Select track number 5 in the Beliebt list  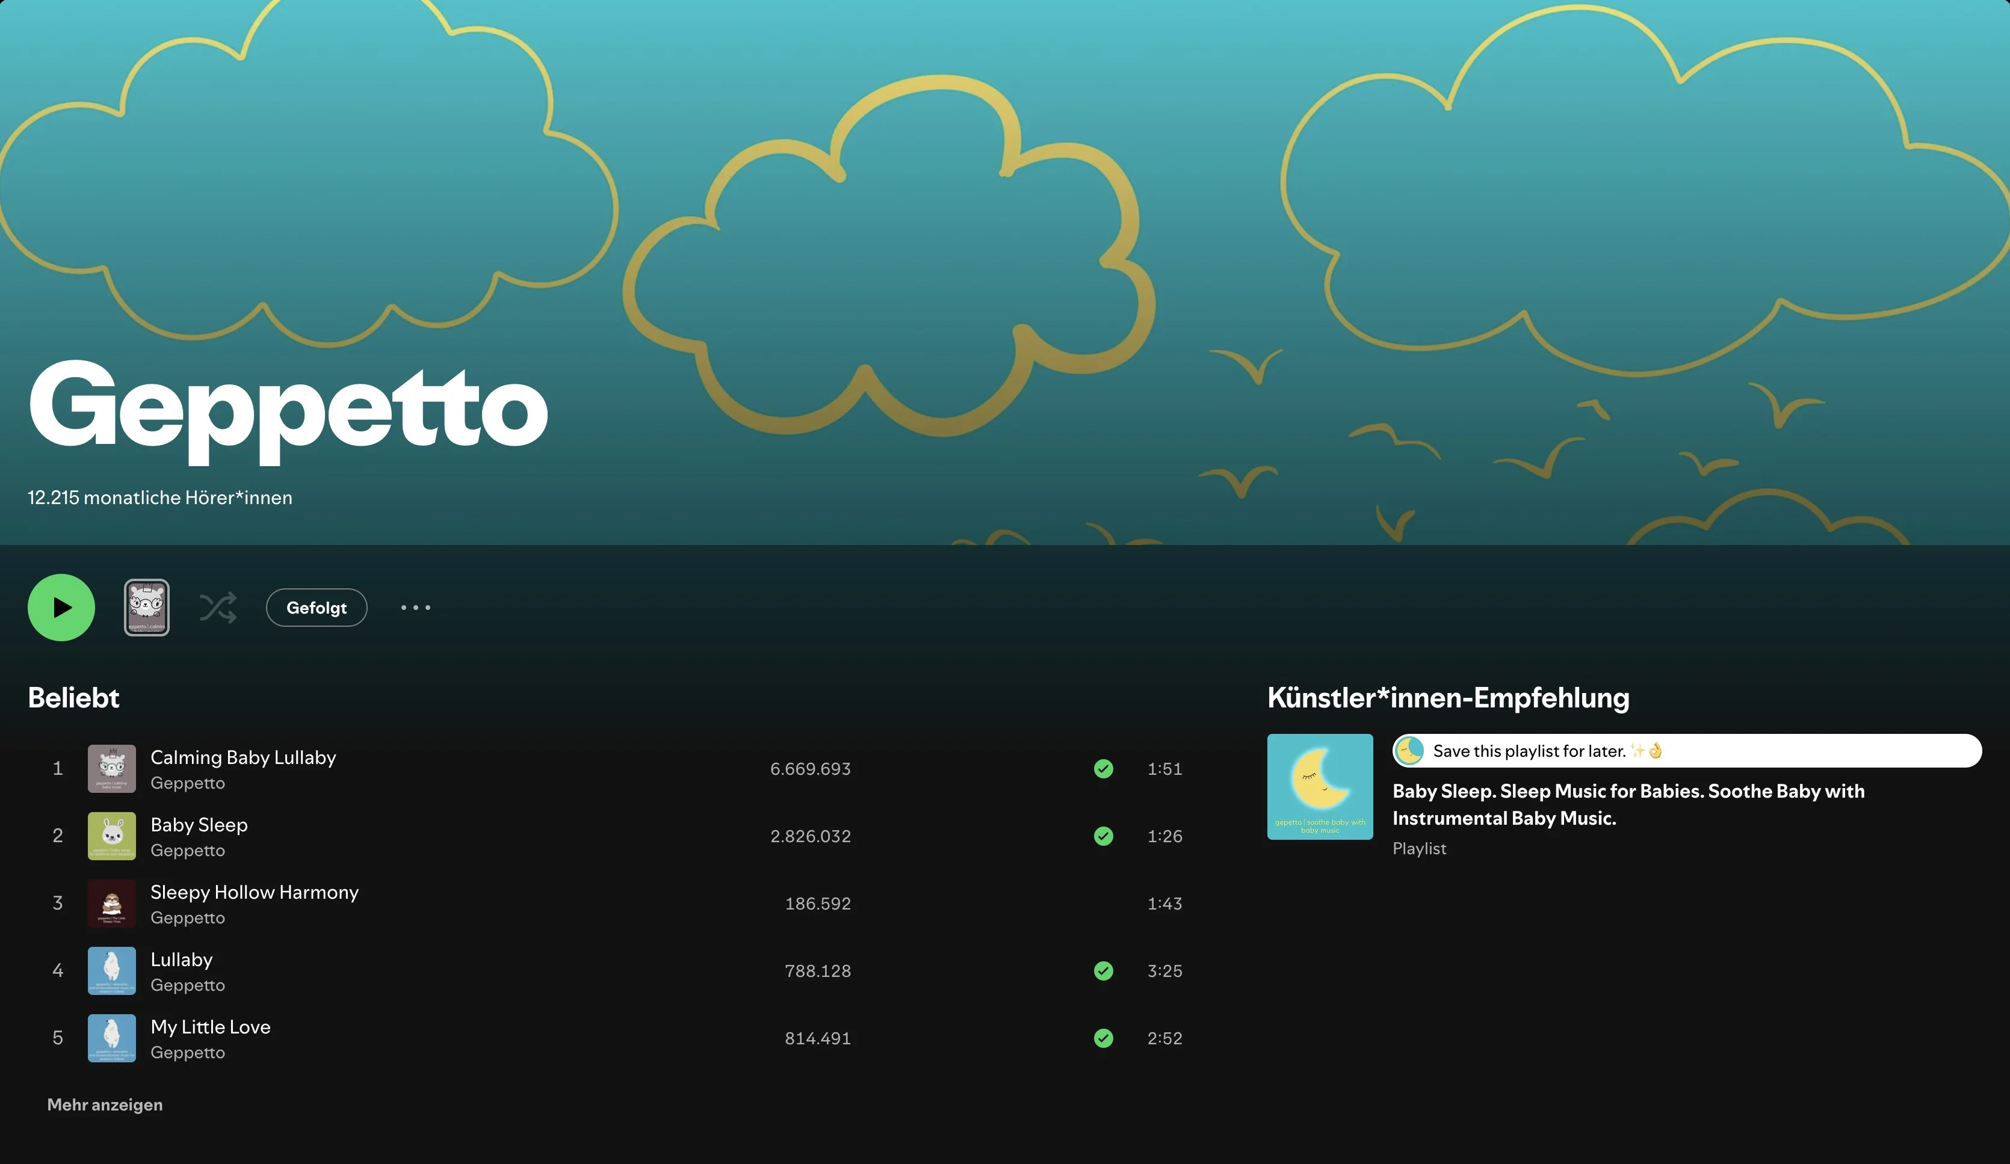coord(57,1038)
